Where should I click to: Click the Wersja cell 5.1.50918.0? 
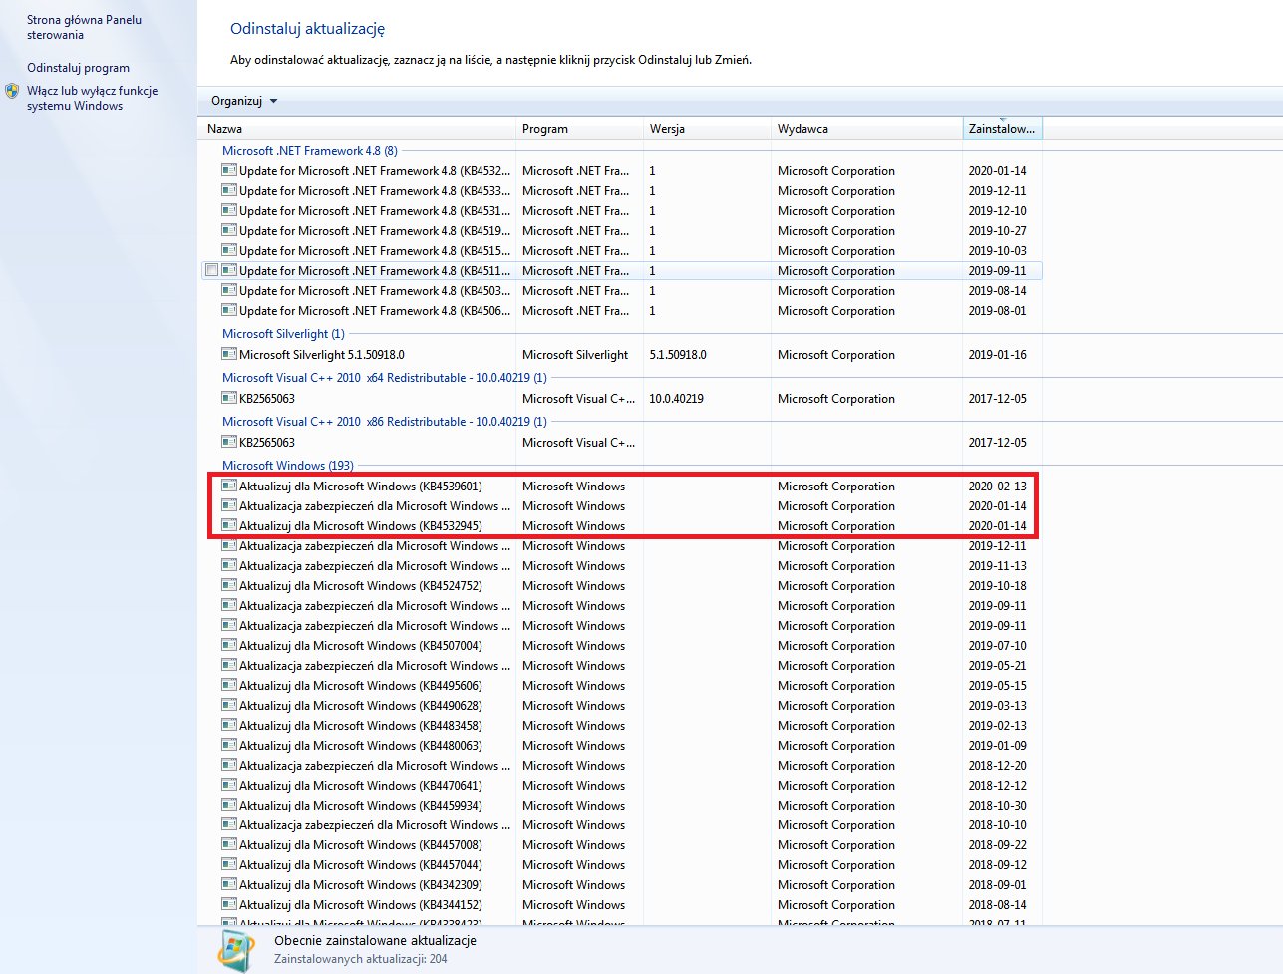pos(676,355)
